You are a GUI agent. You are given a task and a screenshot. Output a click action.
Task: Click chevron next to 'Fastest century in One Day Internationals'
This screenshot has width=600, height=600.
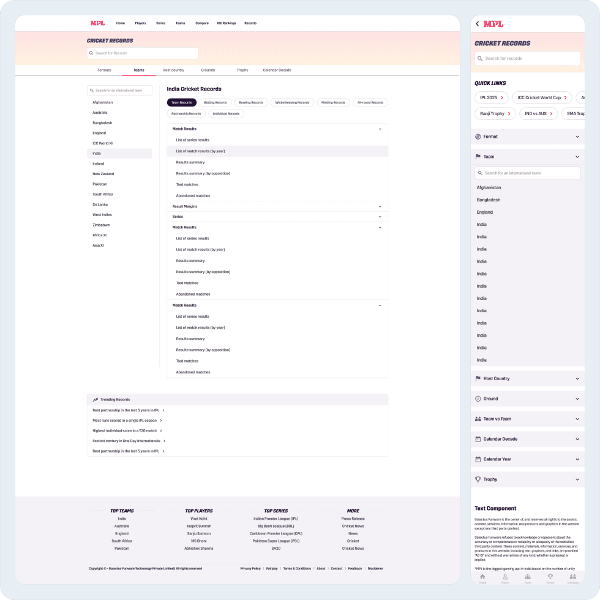coord(165,441)
